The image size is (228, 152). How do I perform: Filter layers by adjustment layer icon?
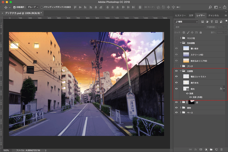pyautogui.click(x=207, y=22)
